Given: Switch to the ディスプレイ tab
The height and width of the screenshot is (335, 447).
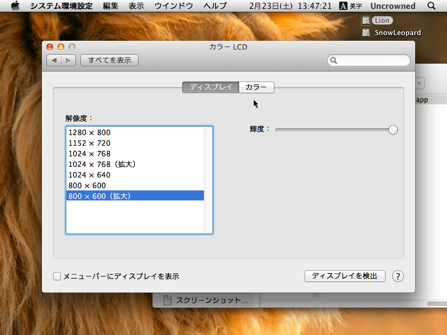Looking at the screenshot, I should [211, 87].
